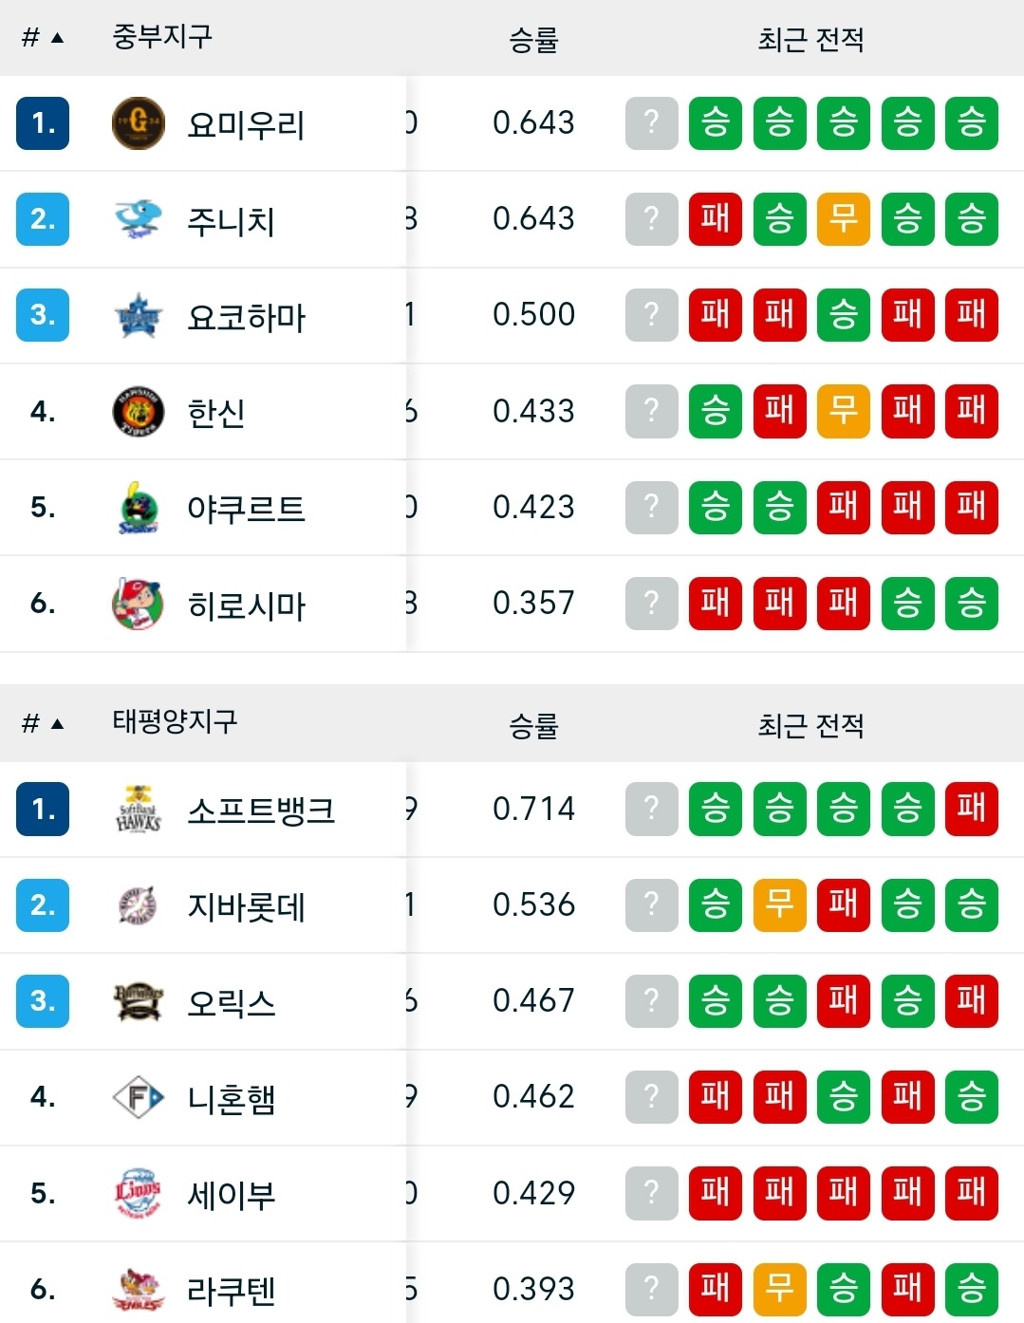Open the 라쿠텐 team name link
1024x1323 pixels.
[x=232, y=1290]
